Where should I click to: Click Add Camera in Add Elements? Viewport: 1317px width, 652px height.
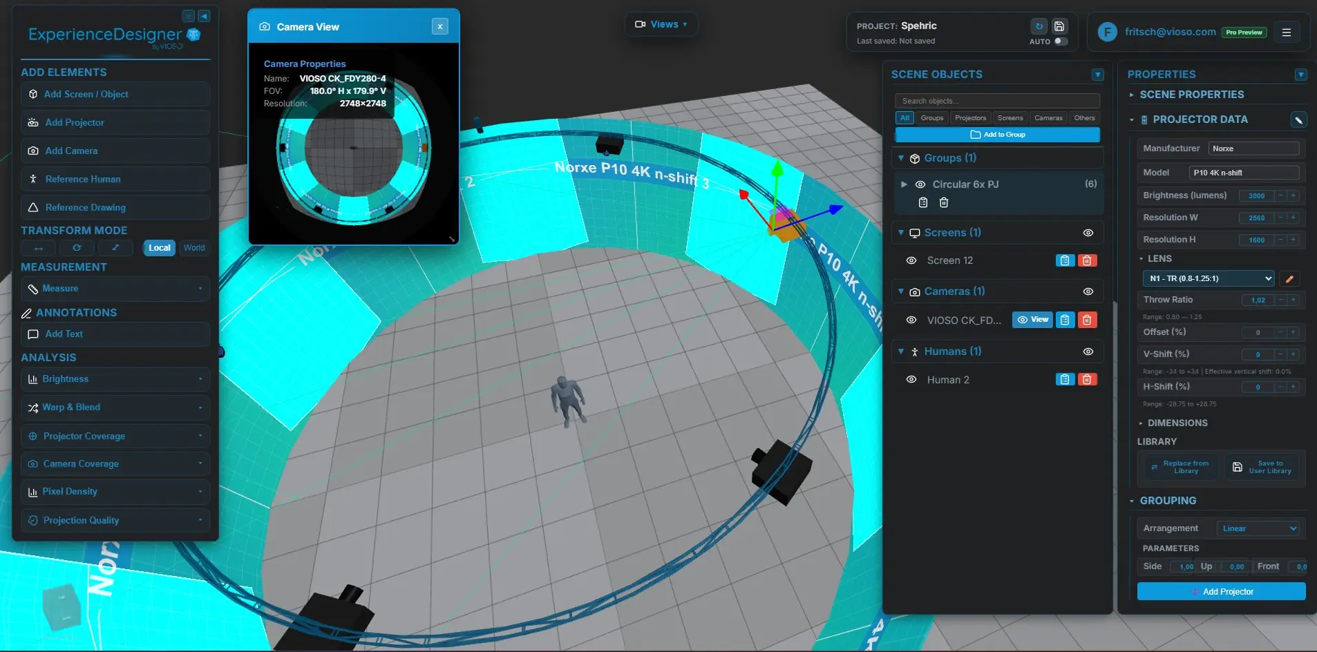pos(71,151)
